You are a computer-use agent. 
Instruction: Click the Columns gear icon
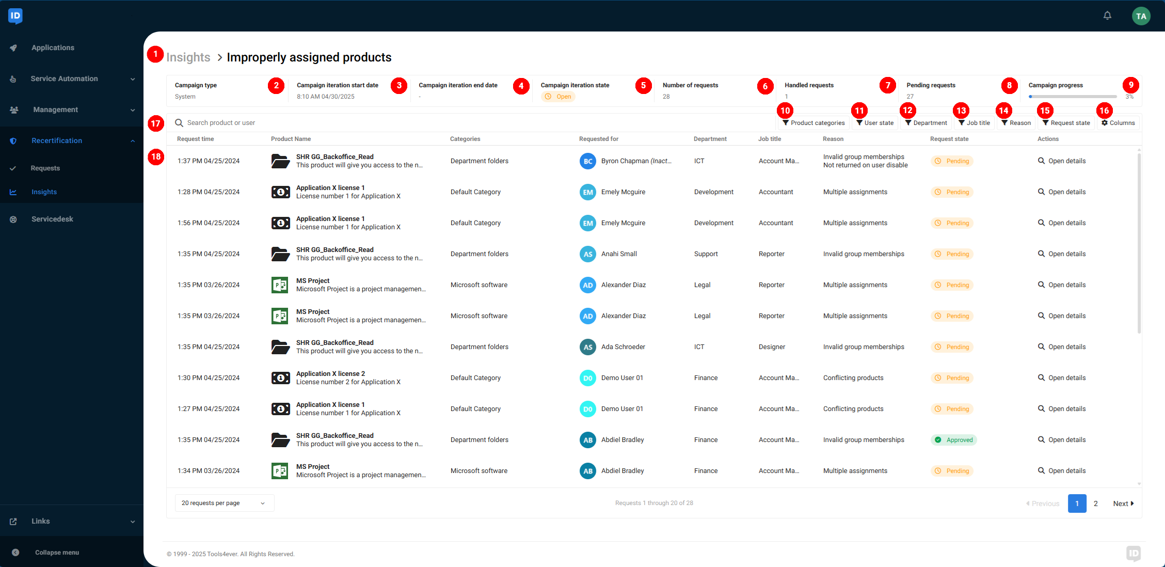click(x=1105, y=123)
